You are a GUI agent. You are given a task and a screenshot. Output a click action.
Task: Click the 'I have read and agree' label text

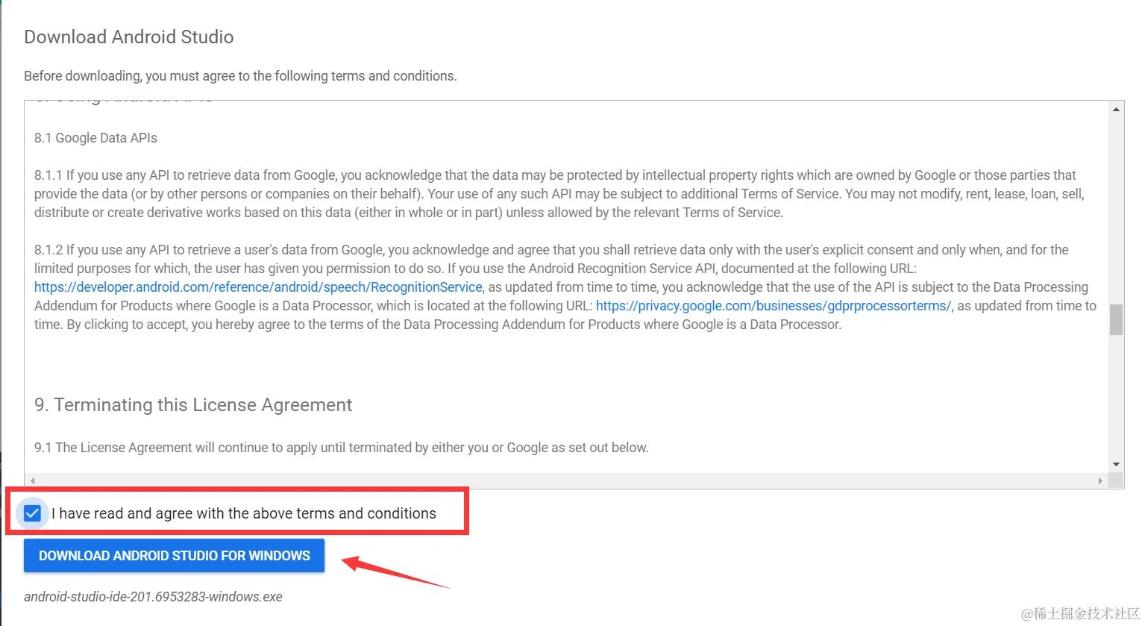244,513
